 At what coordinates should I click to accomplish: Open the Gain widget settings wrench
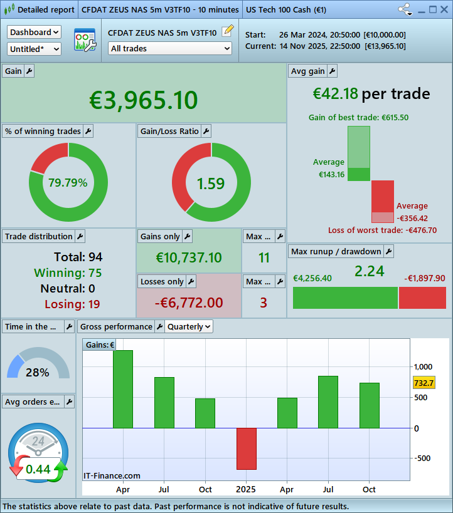point(29,71)
